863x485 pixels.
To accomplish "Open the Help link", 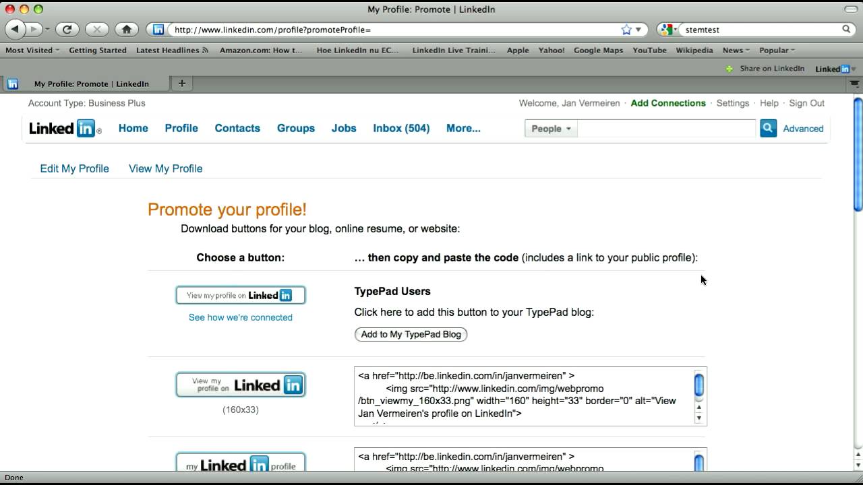I will 769,103.
